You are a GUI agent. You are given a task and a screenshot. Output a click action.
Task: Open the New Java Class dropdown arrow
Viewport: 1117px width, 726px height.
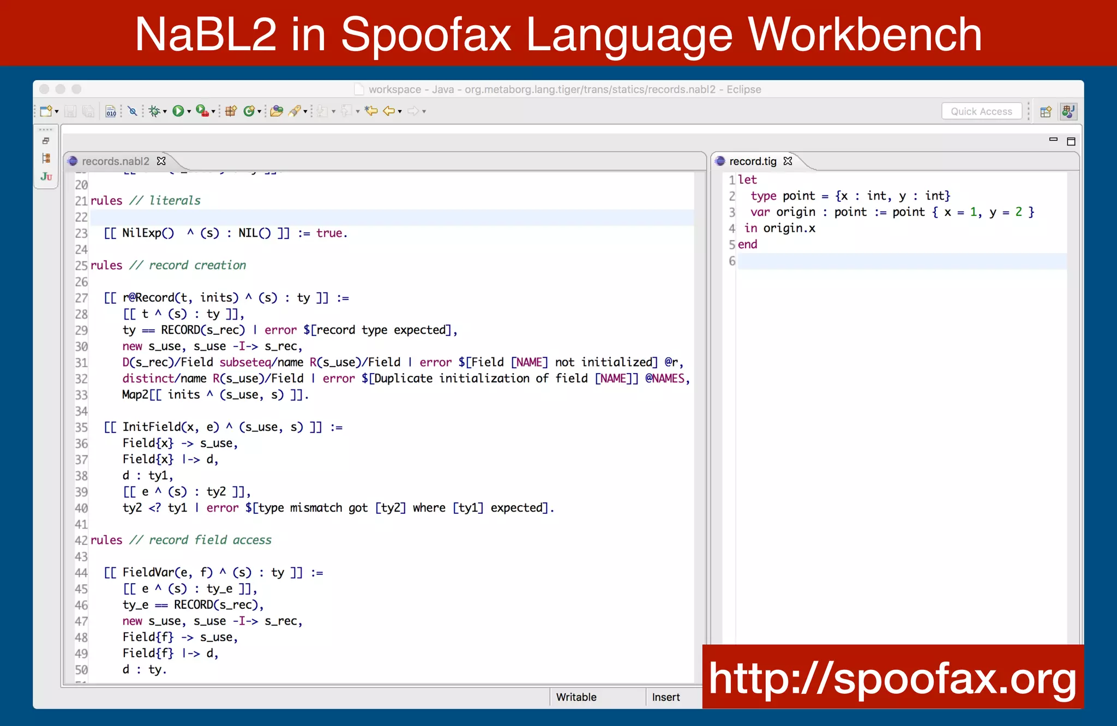(x=260, y=112)
